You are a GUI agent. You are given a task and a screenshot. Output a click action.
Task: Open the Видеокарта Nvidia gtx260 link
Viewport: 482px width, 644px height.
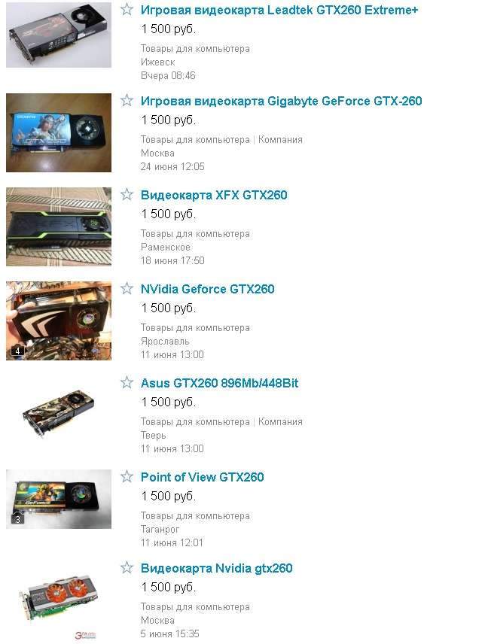pos(216,569)
